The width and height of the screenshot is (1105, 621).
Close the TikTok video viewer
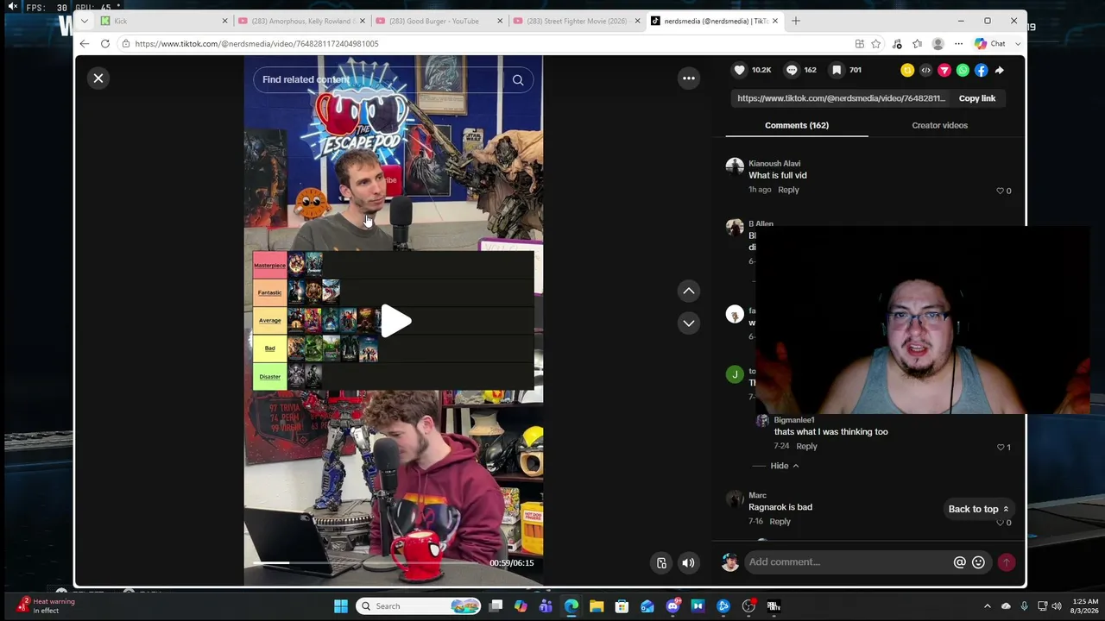tap(98, 78)
